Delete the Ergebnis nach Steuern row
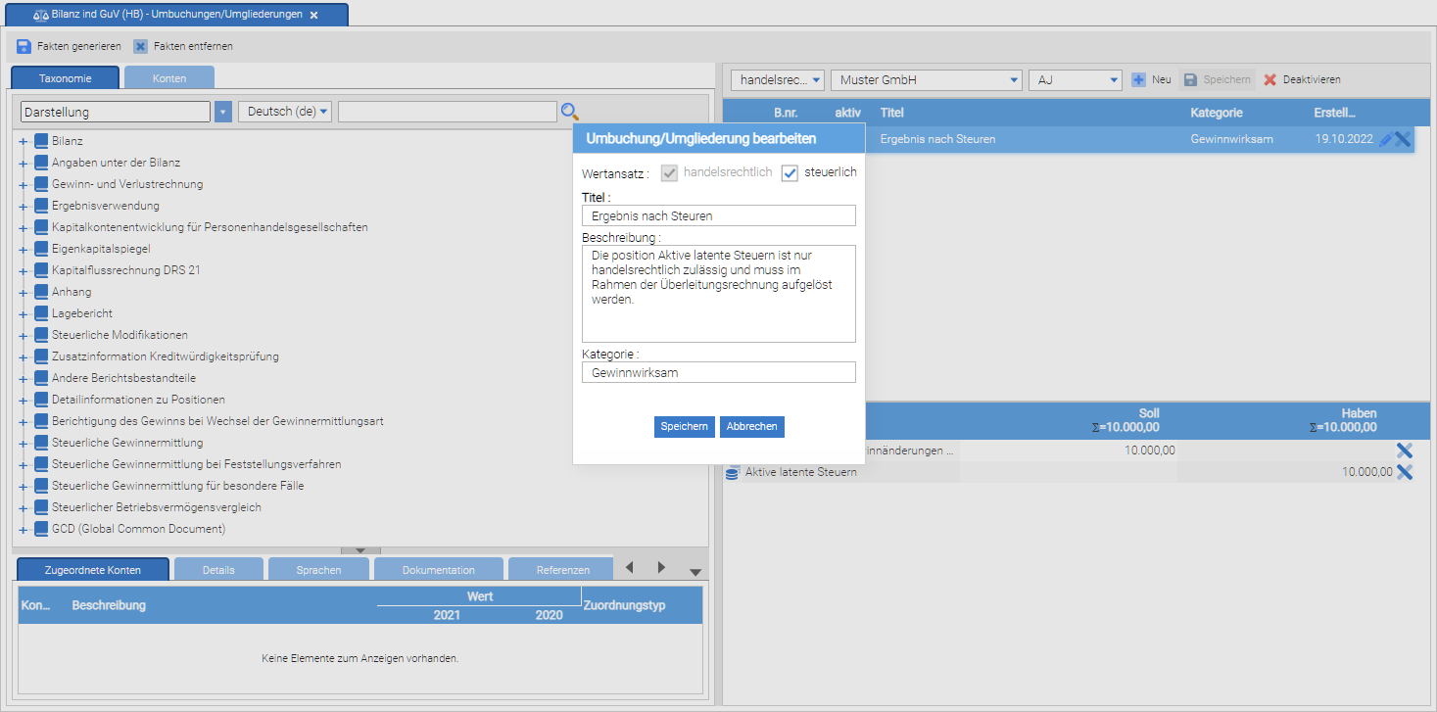This screenshot has width=1437, height=712. point(1403,139)
